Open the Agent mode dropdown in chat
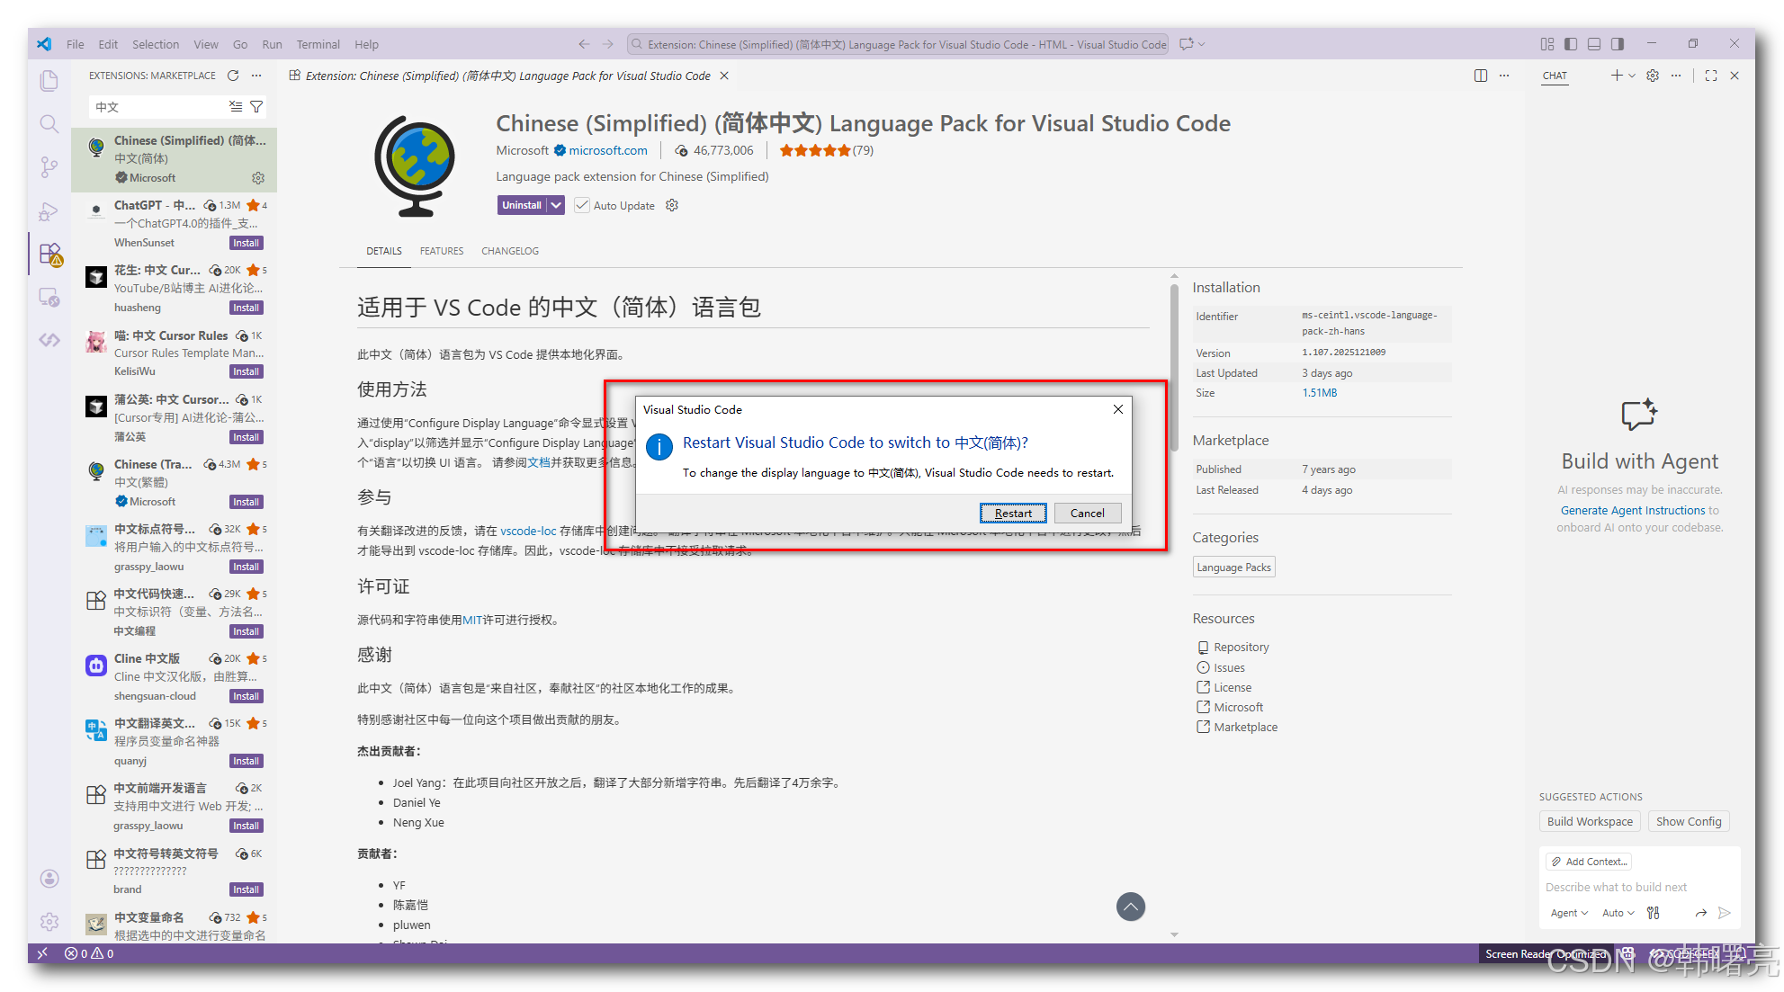 tap(1569, 913)
